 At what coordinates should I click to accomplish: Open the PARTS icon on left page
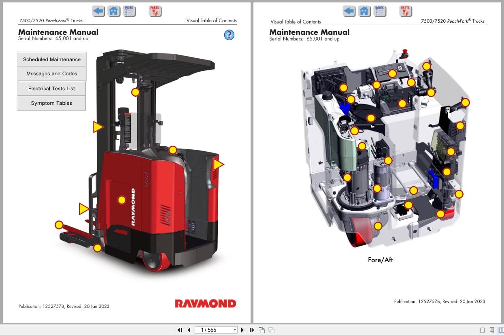pyautogui.click(x=155, y=11)
